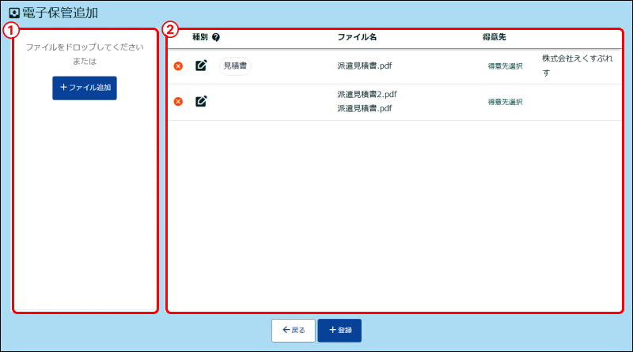Viewport: 633px width, 352px height.
Task: Click the ファイルをドロップしてください drop text
Action: 85,47
